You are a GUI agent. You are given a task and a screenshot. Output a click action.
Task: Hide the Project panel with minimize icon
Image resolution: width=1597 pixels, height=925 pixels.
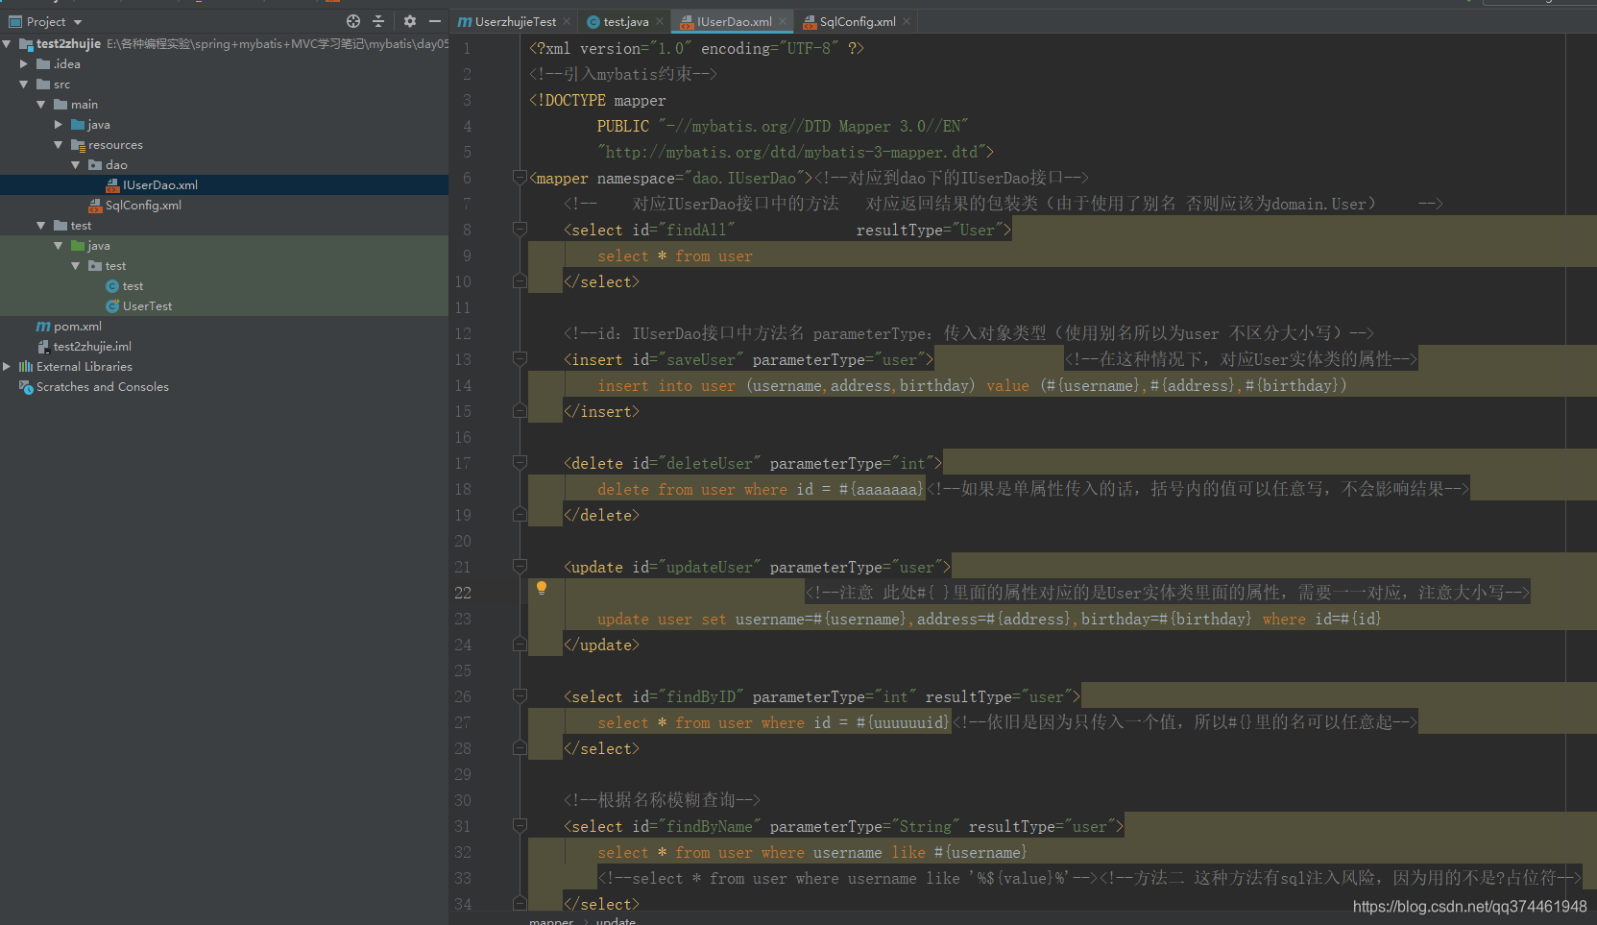coord(435,21)
